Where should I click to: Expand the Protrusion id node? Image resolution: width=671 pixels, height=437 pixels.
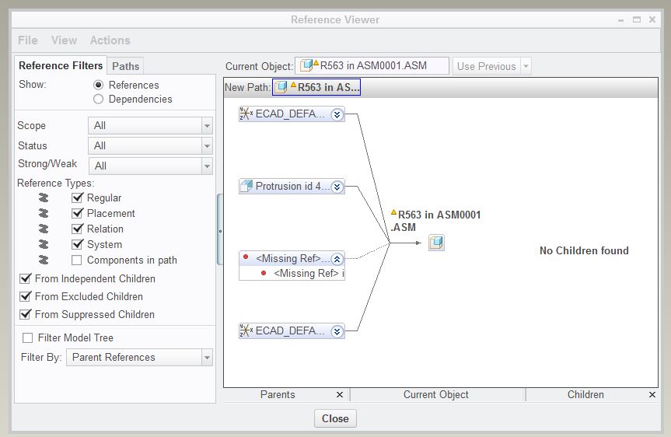tap(337, 187)
